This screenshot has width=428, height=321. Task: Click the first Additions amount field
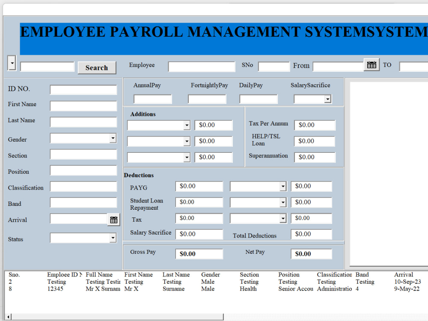pyautogui.click(x=214, y=125)
